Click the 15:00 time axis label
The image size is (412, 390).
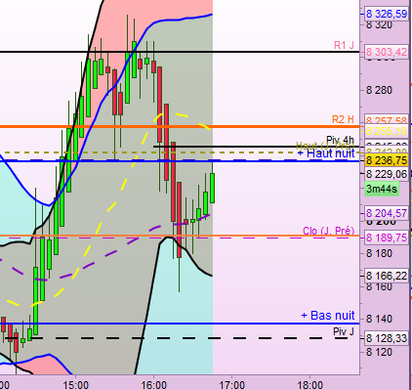click(x=75, y=385)
